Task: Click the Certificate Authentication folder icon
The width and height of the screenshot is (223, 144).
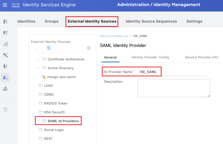Action: coord(44,59)
